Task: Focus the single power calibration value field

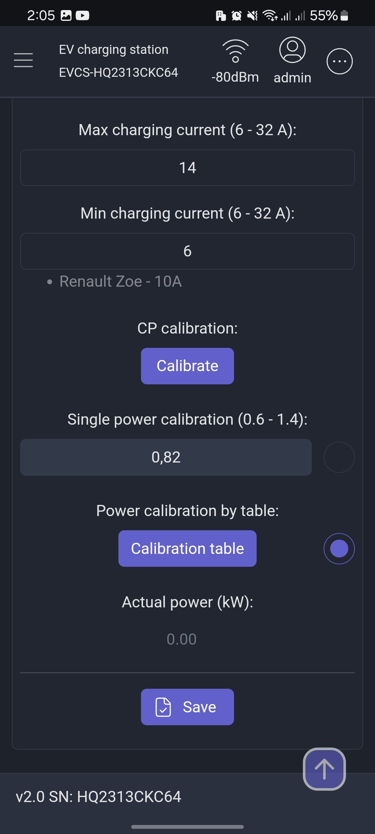Action: [166, 457]
